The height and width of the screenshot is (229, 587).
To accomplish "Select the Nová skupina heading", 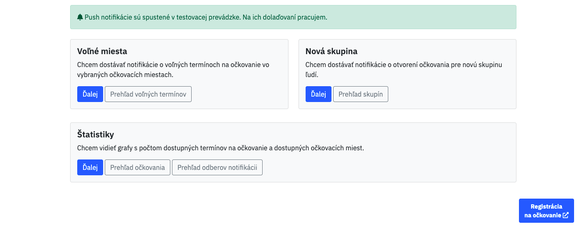I will (x=331, y=51).
